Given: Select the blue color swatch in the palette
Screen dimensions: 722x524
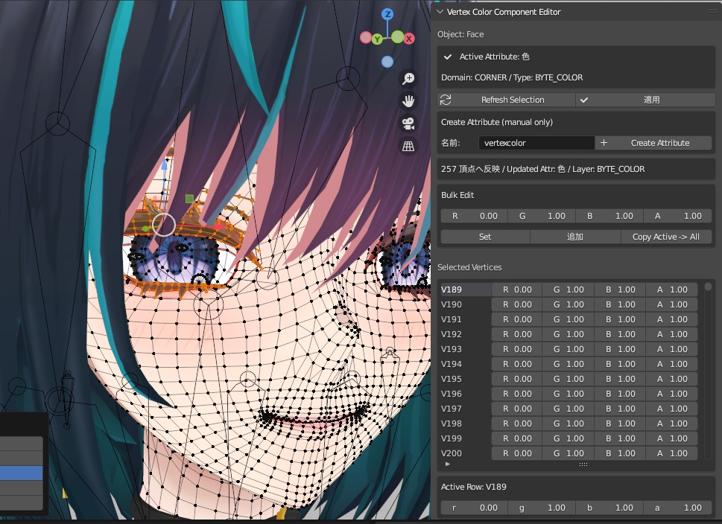Looking at the screenshot, I should pyautogui.click(x=22, y=472).
